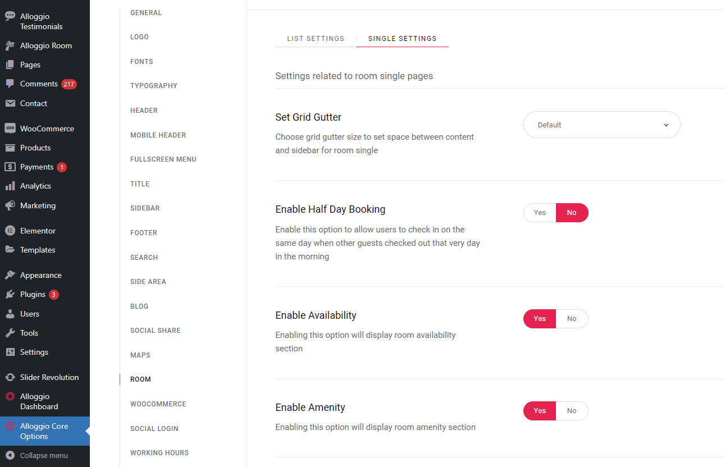Screen dimensions: 725x467
Task: Go to Alloggio Dashboard link
Action: [39, 401]
